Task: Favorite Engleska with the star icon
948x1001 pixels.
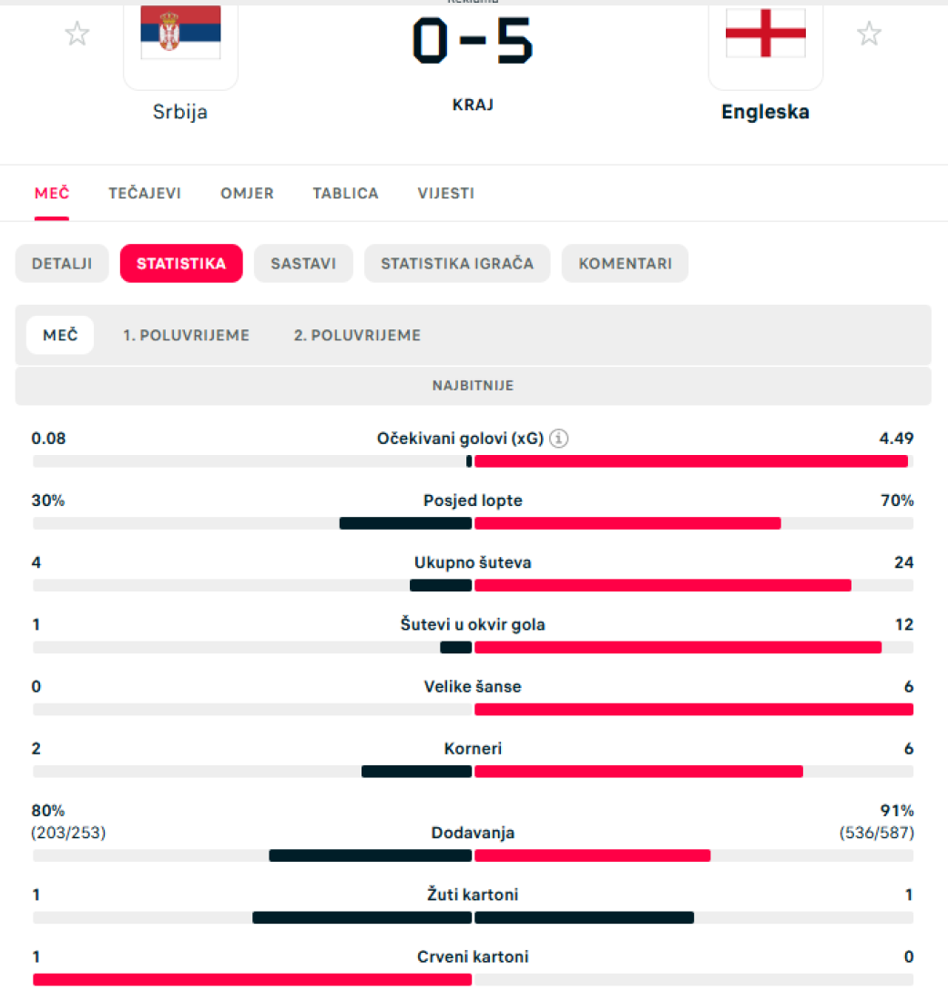Action: (869, 34)
